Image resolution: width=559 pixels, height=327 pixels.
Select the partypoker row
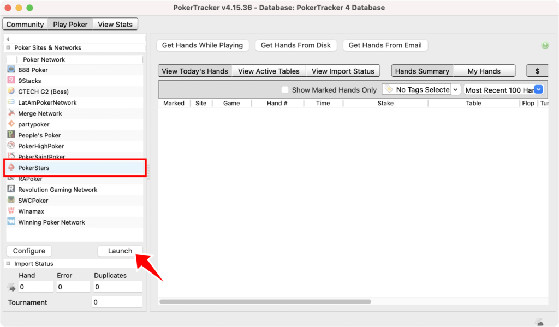74,124
